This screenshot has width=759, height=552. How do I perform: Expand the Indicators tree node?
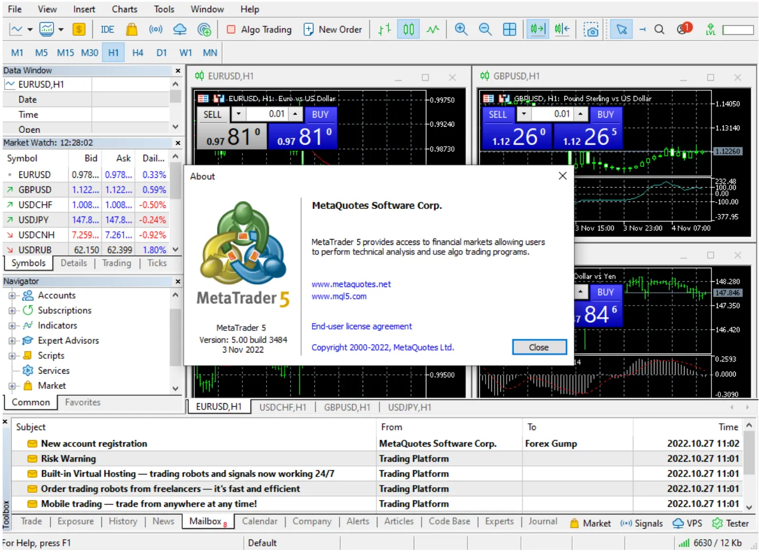(x=12, y=326)
